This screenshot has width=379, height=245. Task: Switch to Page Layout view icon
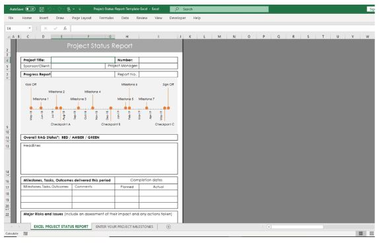(372, 233)
